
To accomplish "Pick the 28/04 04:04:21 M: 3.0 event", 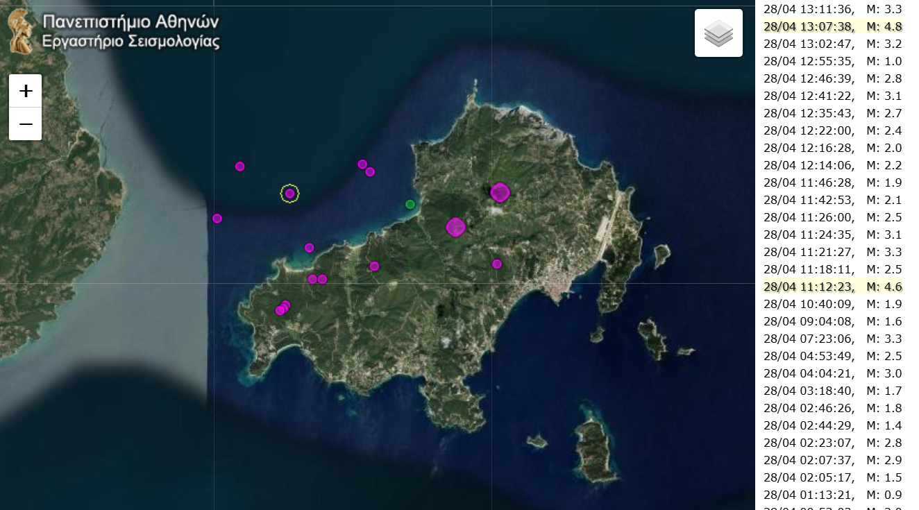I will (x=832, y=373).
